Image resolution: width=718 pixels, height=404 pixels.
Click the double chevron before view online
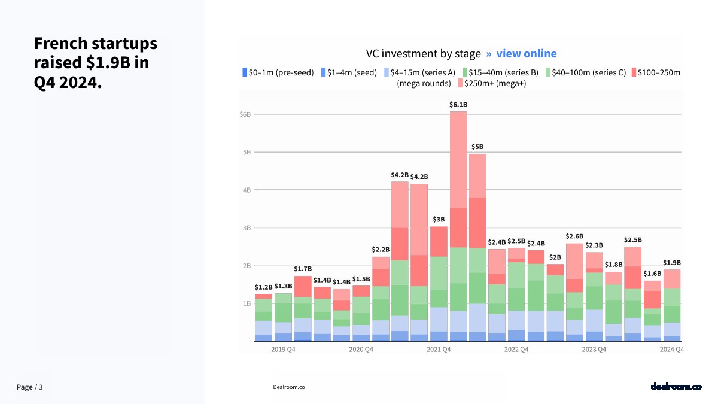tap(488, 54)
